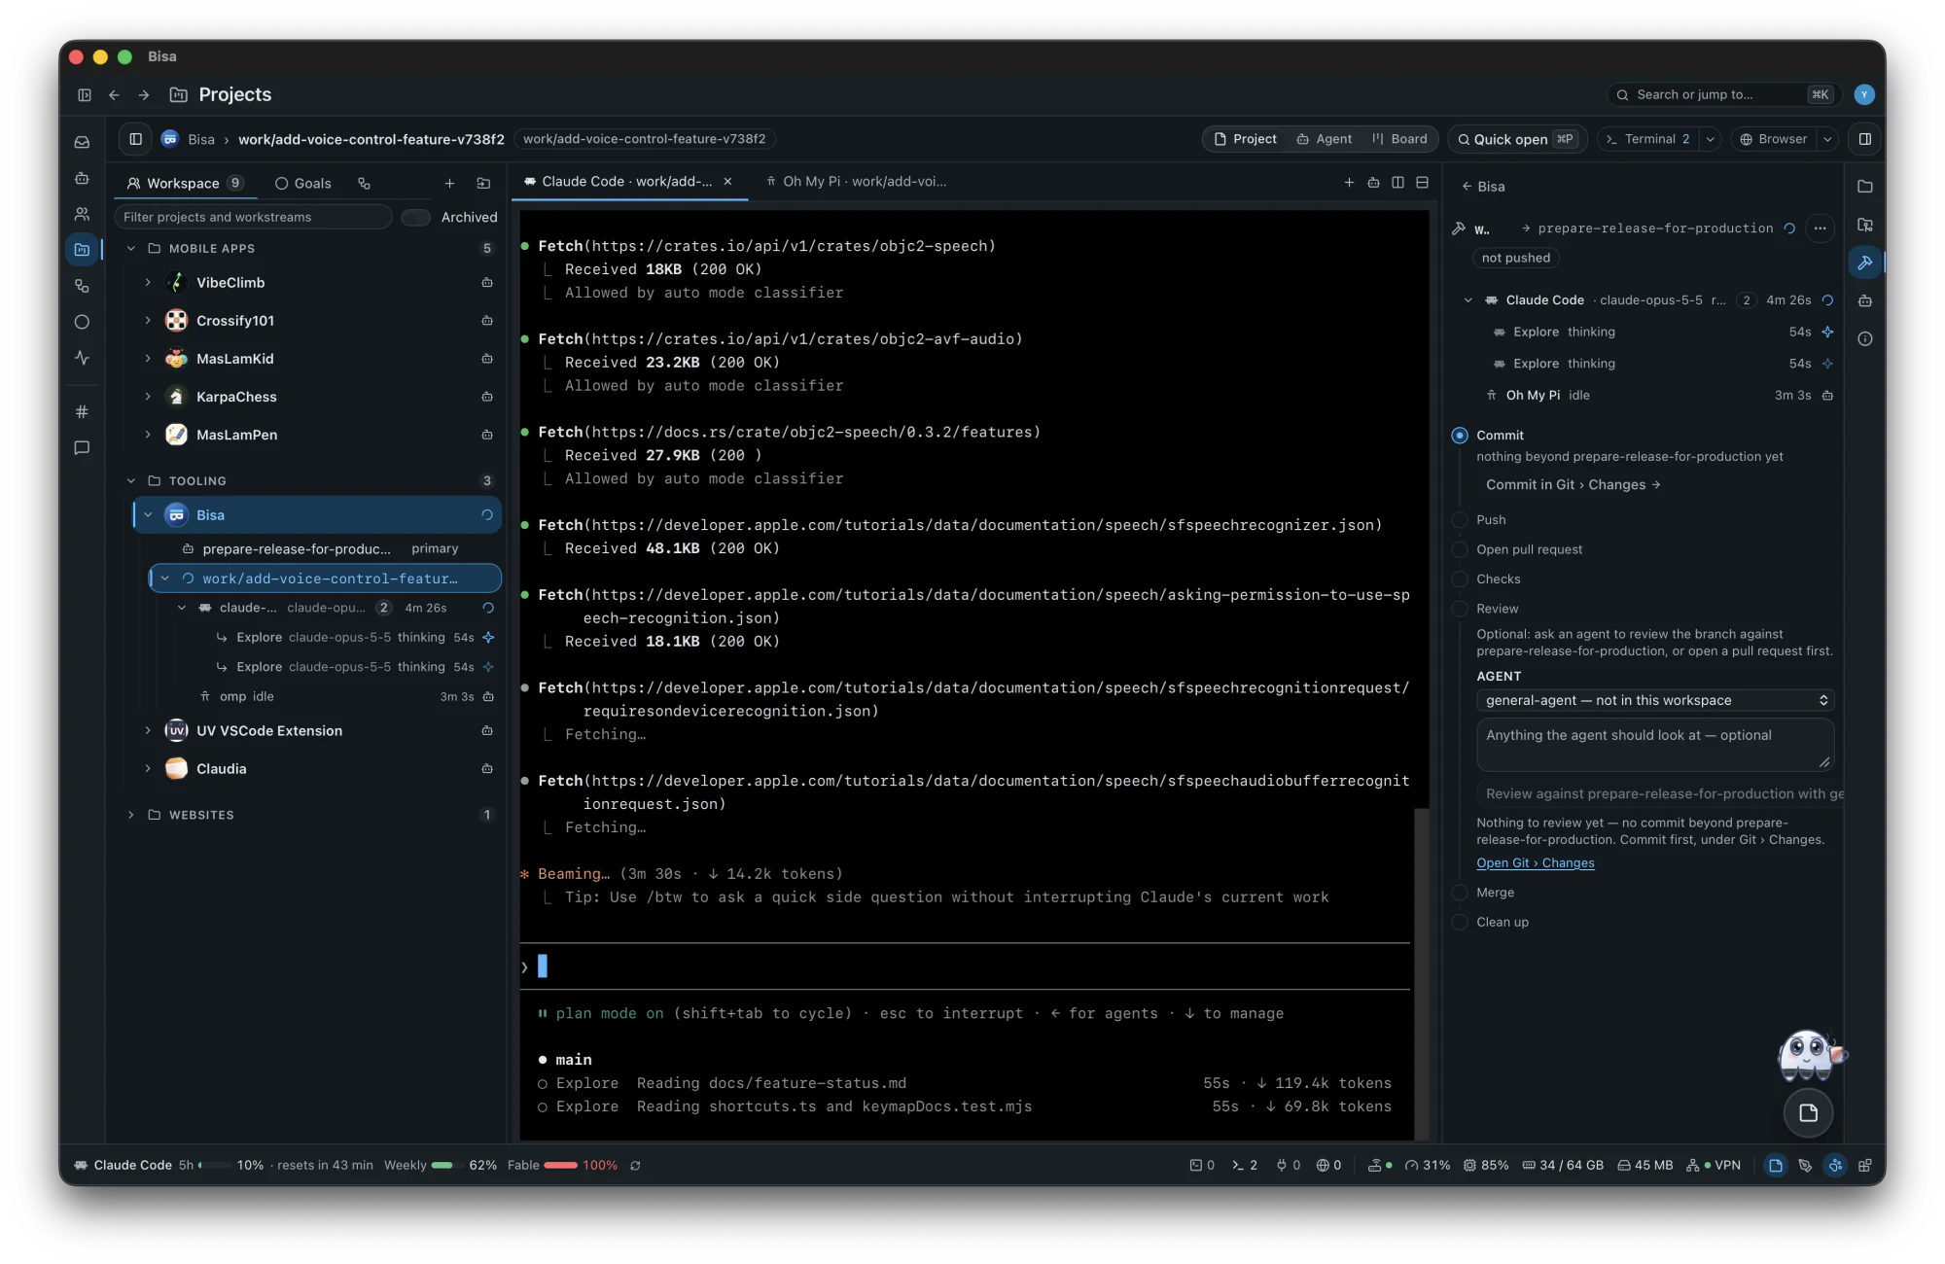Add new workstream with plus icon

(449, 183)
